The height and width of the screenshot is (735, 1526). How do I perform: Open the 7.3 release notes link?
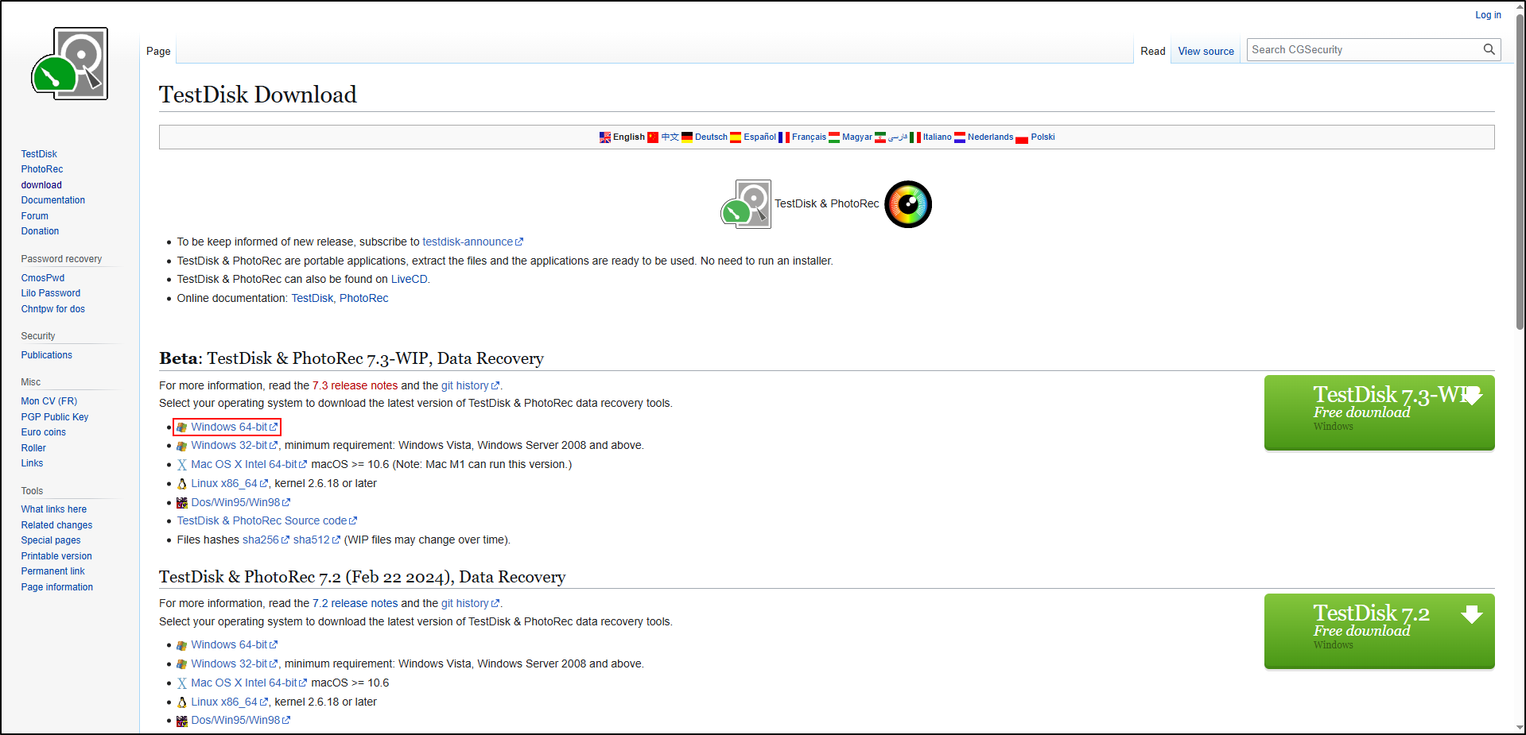(x=355, y=385)
